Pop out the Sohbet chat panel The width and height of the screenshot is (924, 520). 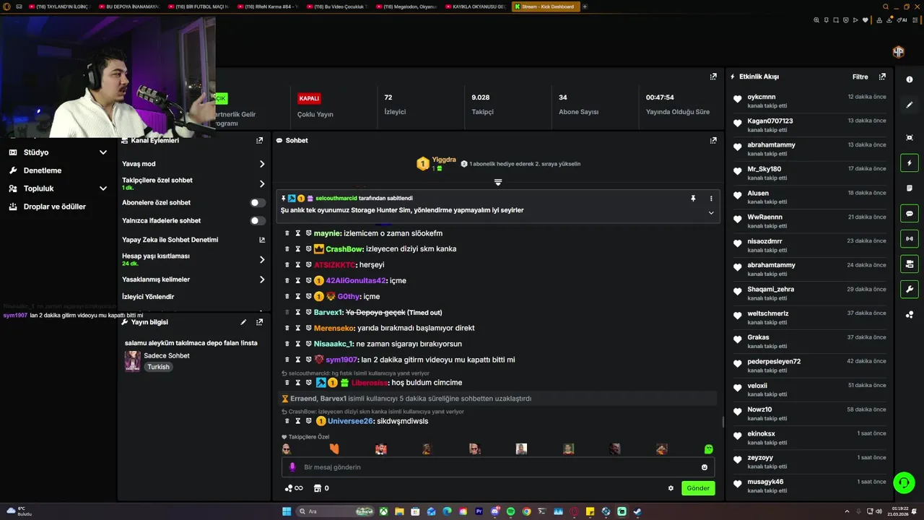[713, 140]
